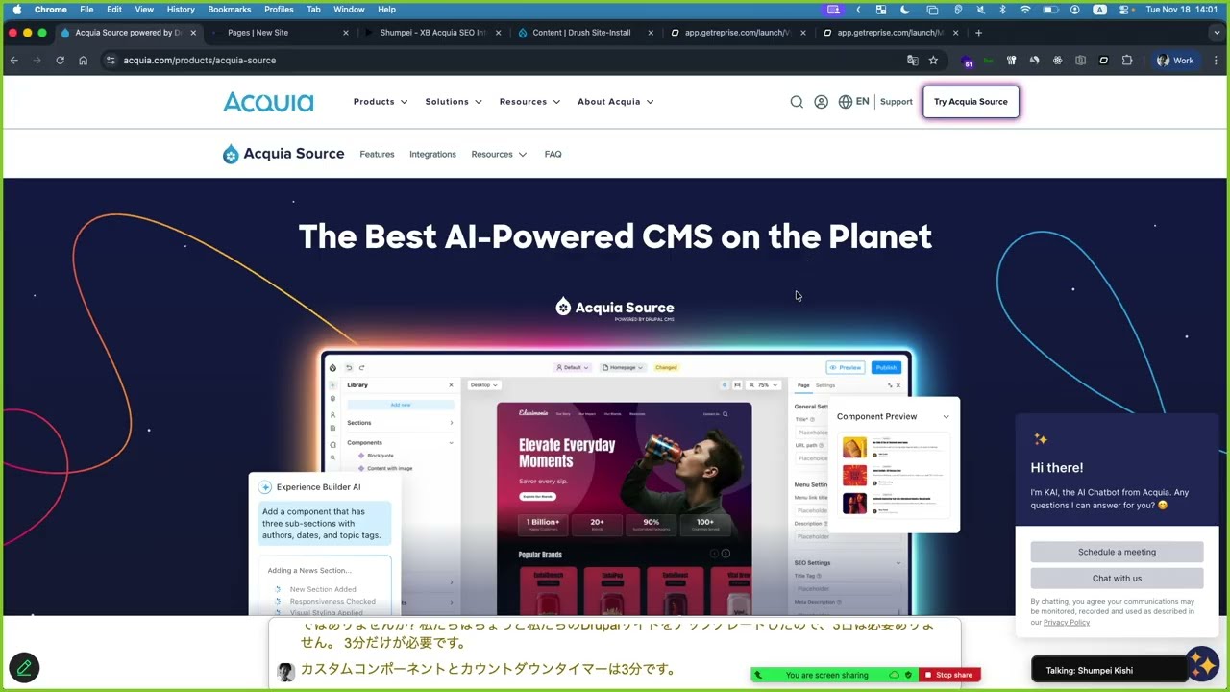Screen dimensions: 1230x692
Task: Switch to the Shumpei - XB Acquia SEO tab
Action: [430, 32]
